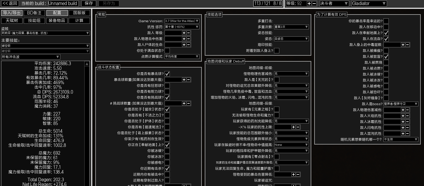Screen dimensions: 424x186
Task: Toggle 你是否有暴击球 checkbox
Action: (167, 74)
